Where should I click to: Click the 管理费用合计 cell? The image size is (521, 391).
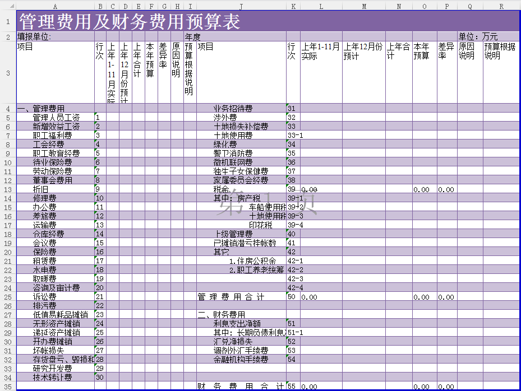230,297
